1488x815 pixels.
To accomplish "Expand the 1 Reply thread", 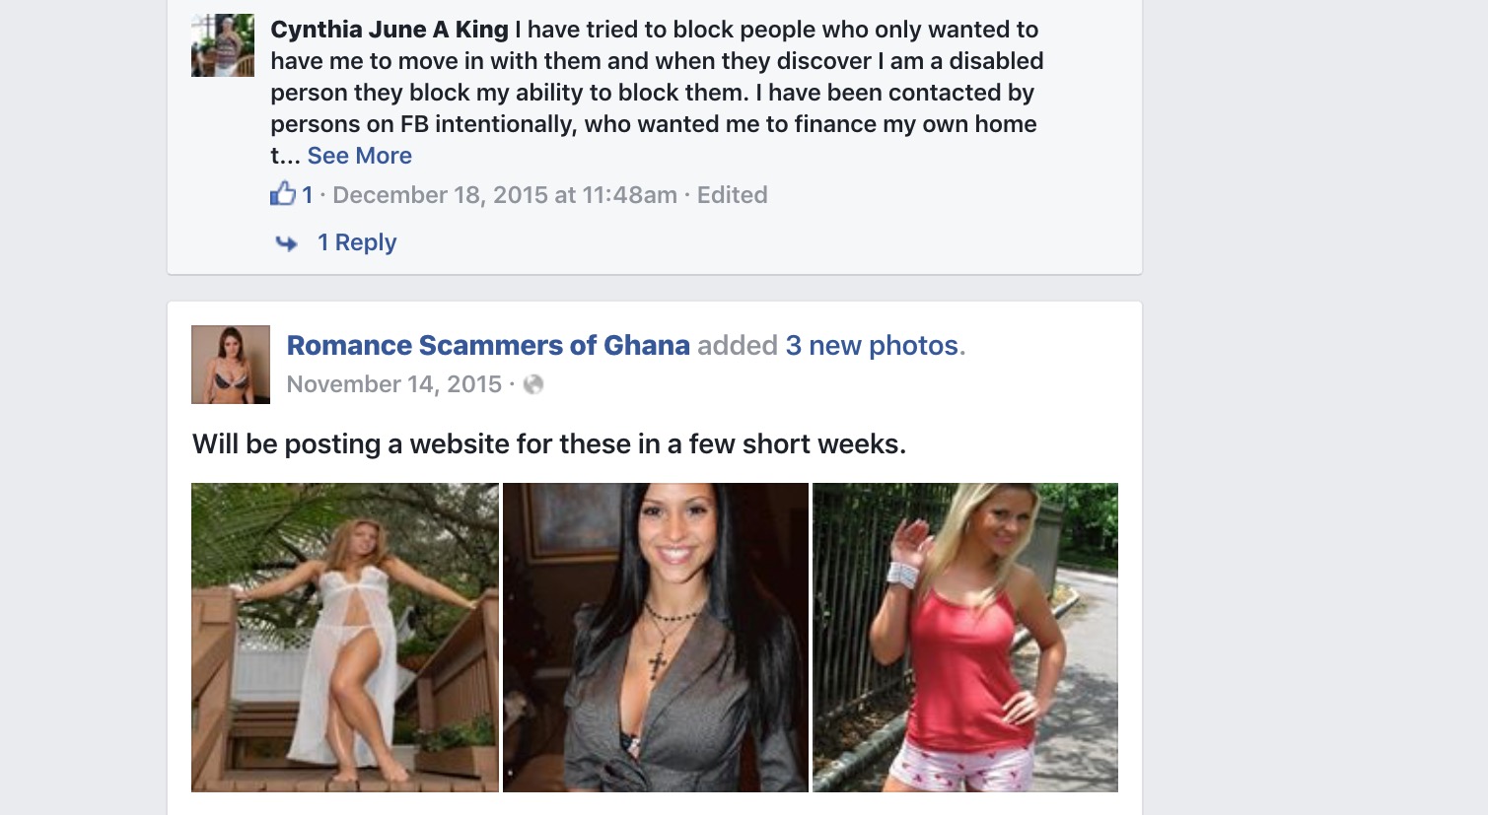I will click(x=357, y=242).
